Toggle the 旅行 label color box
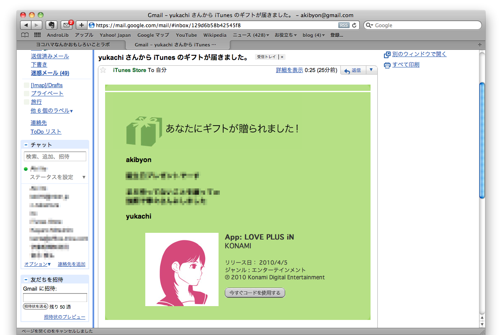The image size is (502, 335). (26, 102)
